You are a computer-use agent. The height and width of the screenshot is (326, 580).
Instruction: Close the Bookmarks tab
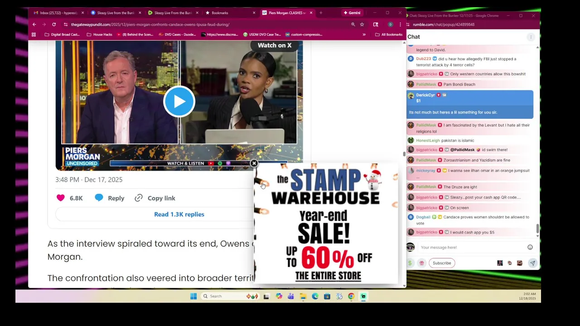(254, 13)
